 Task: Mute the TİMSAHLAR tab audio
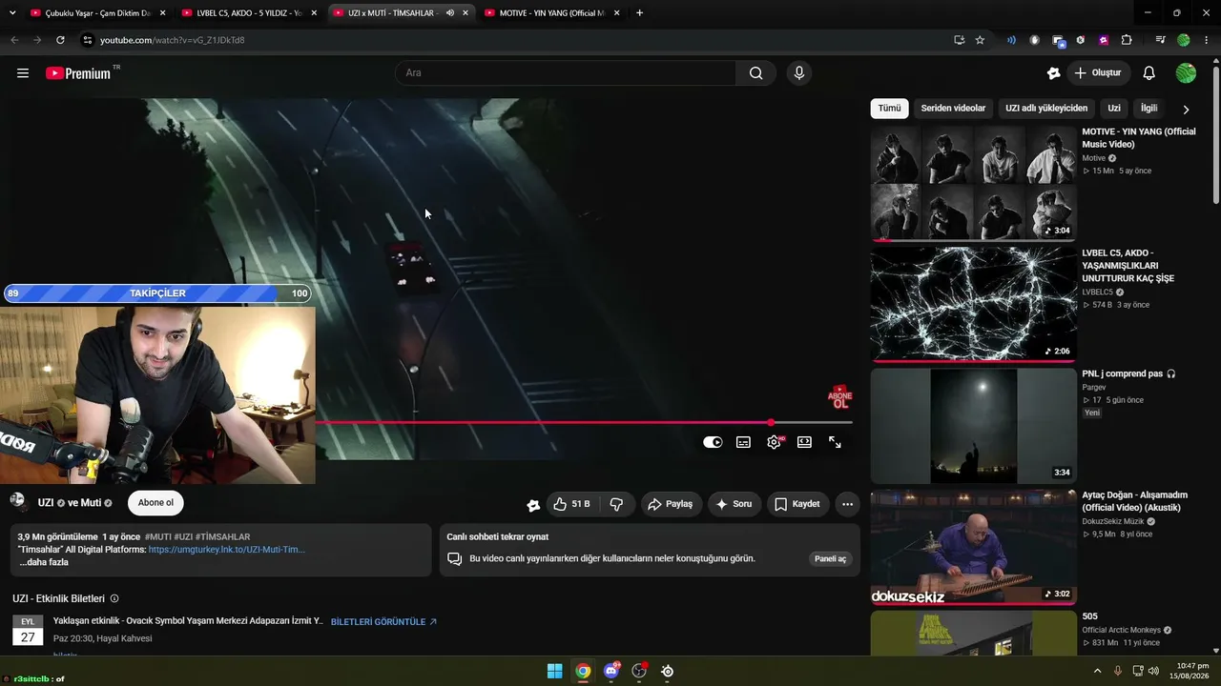(x=449, y=13)
